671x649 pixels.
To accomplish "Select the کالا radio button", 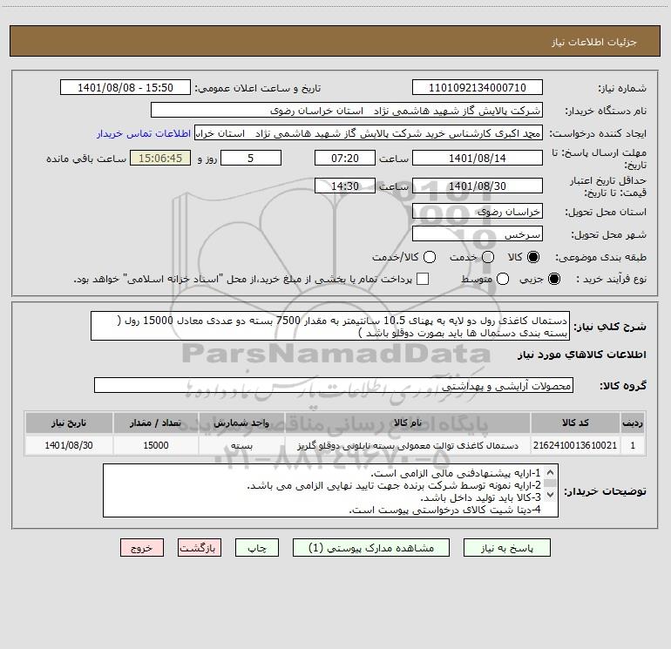I will pos(533,257).
